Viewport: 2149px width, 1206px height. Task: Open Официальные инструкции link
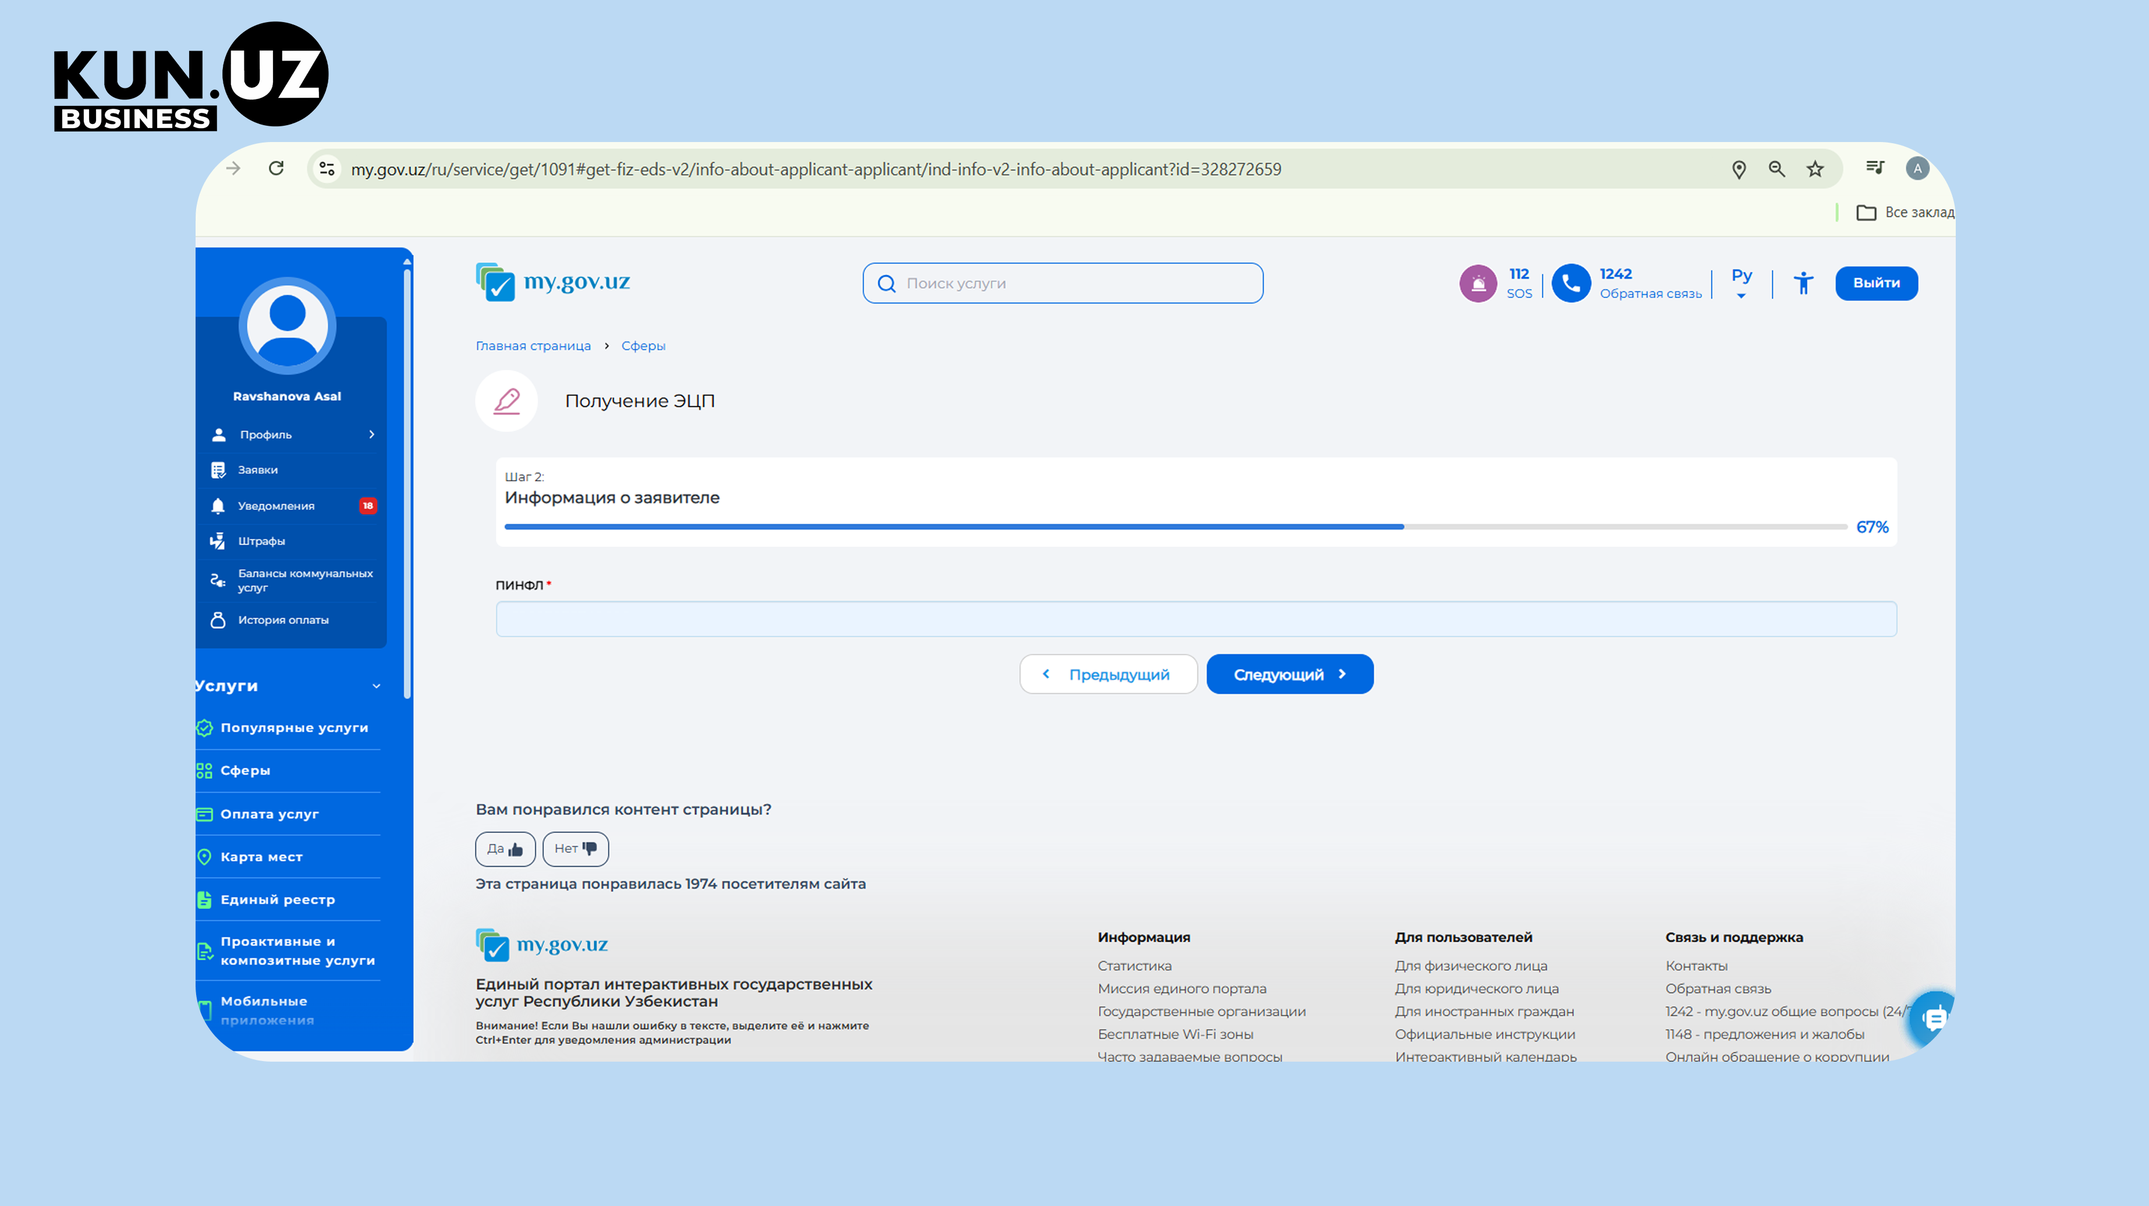click(x=1485, y=1034)
